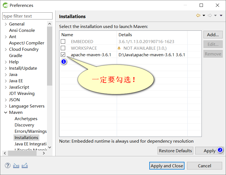Expand the General tree node
Screen dimensions: 226x175
(6, 24)
